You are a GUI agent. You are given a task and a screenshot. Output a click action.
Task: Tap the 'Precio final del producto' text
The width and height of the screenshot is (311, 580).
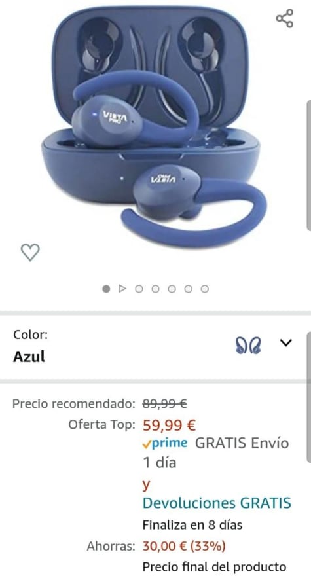215,567
